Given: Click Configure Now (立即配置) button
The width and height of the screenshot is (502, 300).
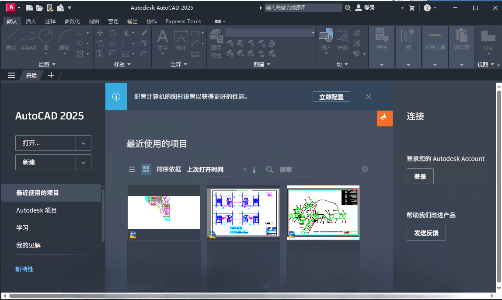Looking at the screenshot, I should coord(331,97).
